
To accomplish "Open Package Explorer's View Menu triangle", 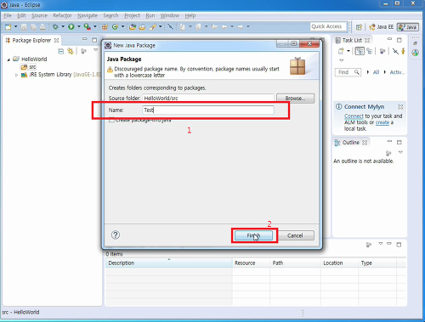I will click(96, 50).
